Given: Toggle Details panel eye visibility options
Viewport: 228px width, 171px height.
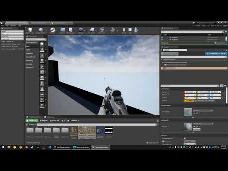Looking at the screenshot, I should coord(226,85).
